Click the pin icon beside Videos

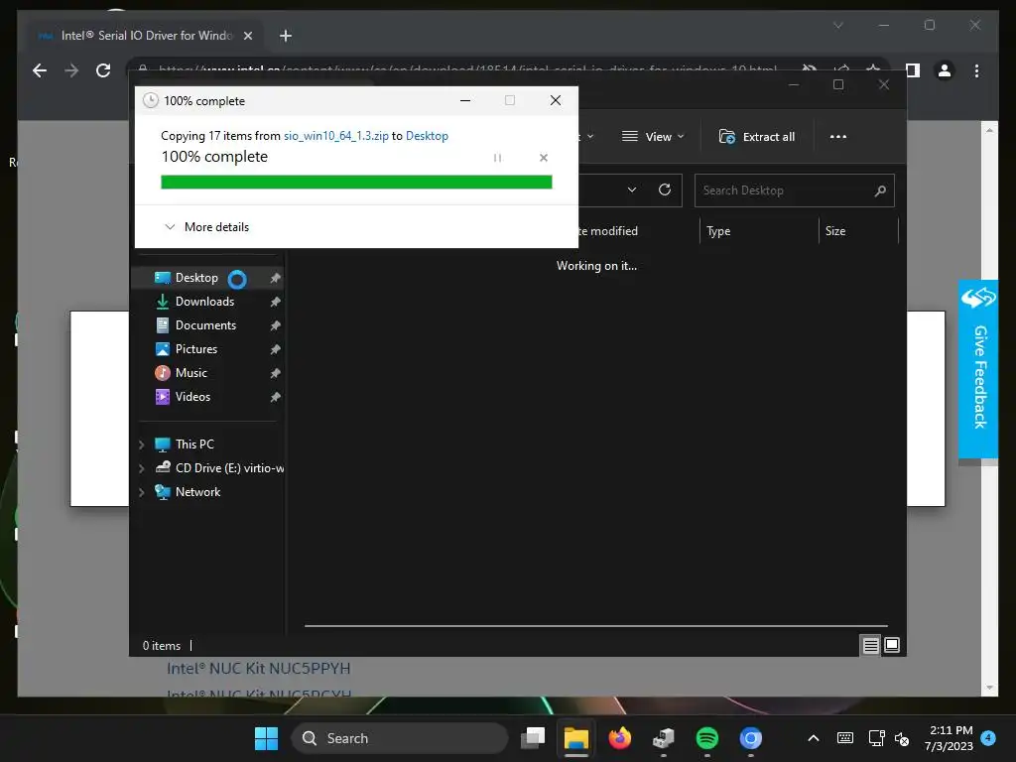(276, 397)
